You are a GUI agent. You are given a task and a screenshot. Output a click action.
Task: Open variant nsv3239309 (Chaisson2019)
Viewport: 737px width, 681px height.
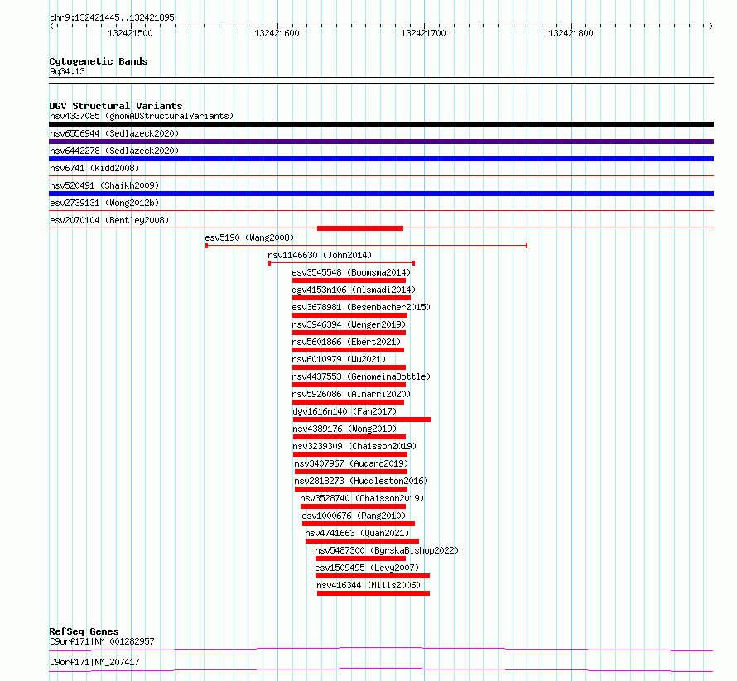(x=354, y=446)
